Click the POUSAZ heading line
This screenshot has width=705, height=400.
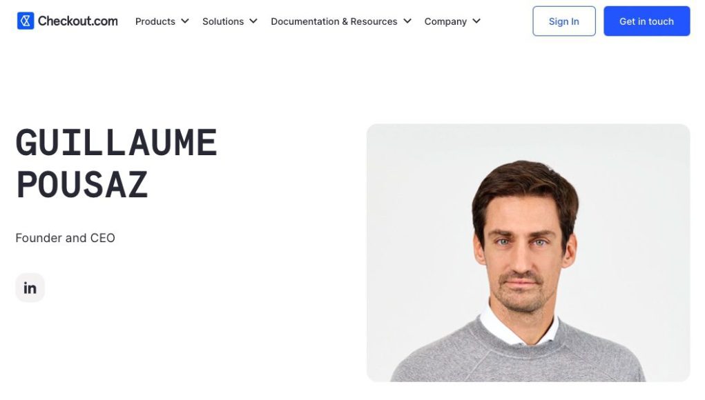(82, 185)
